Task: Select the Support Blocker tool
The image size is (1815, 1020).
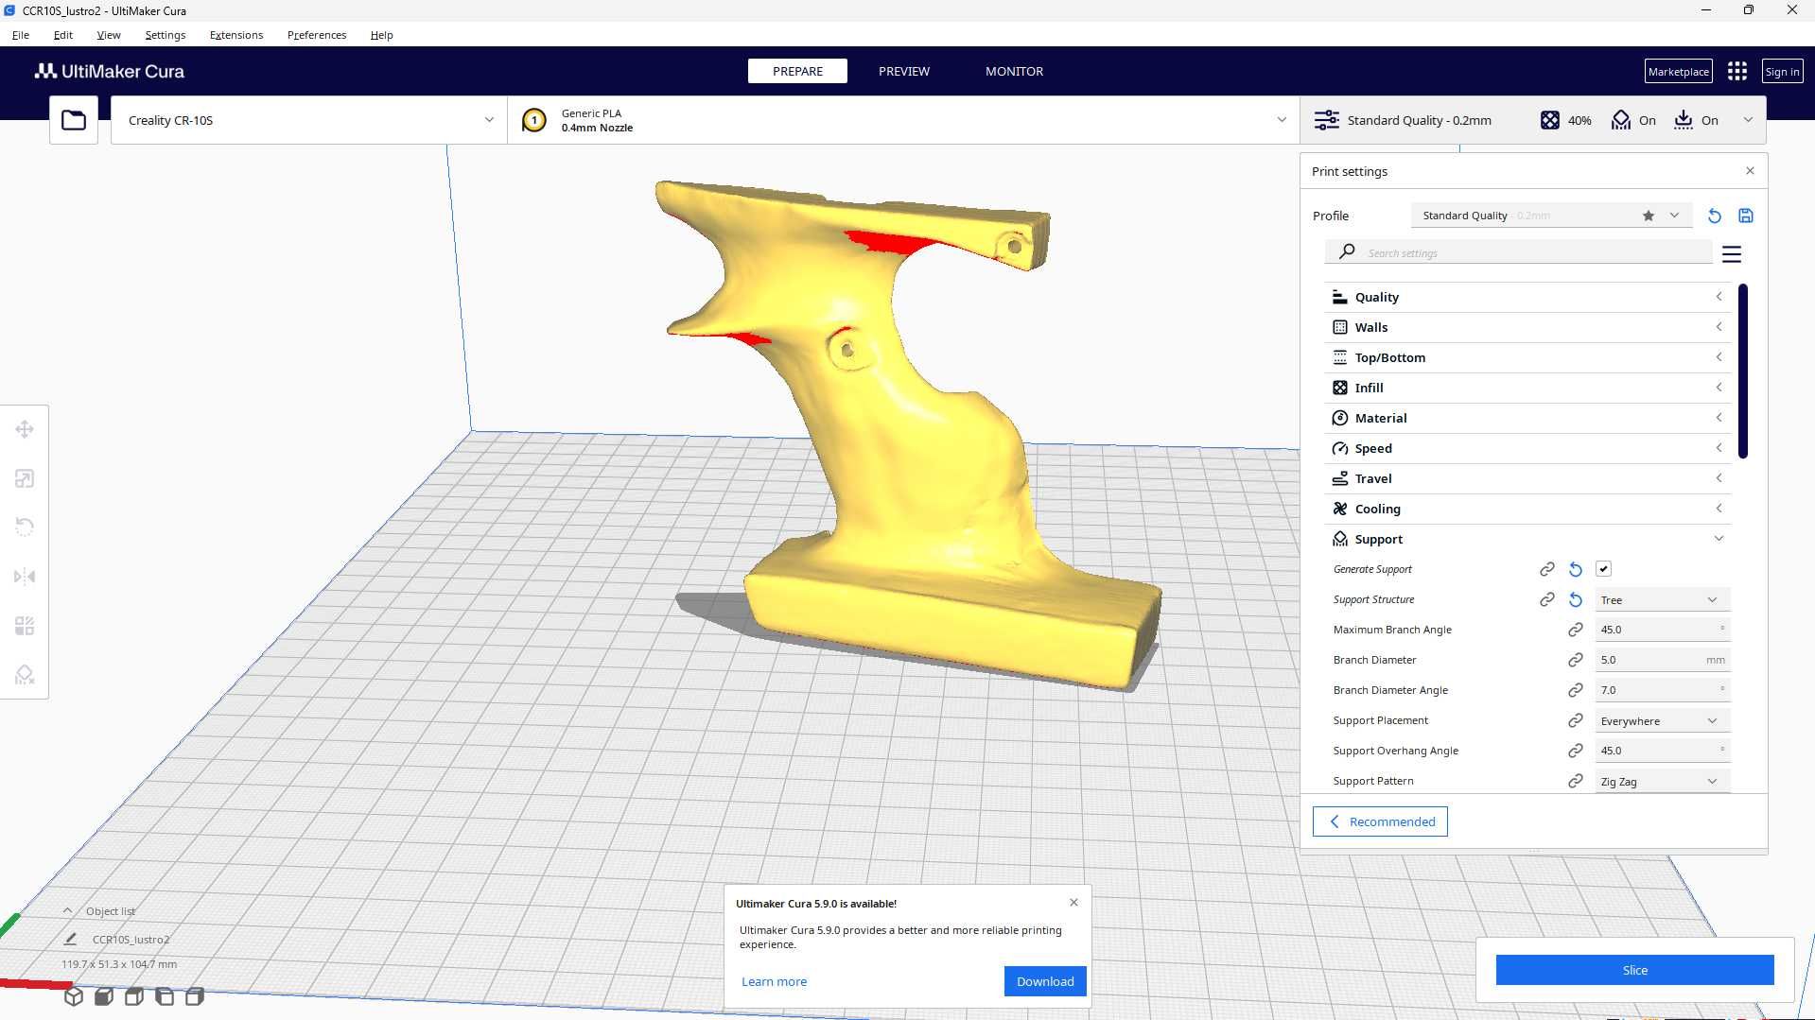Action: click(x=25, y=675)
